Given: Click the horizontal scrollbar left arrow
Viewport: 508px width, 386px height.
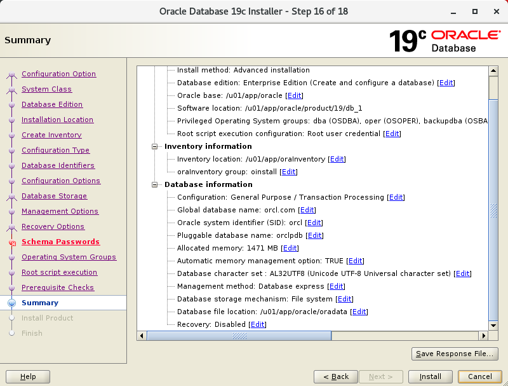Looking at the screenshot, I should [142, 336].
